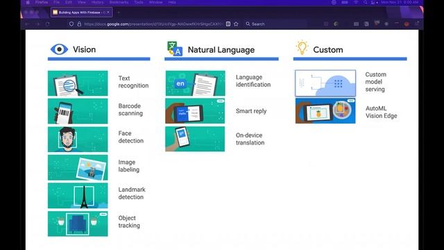444x250 pixels.
Task: Click the 'Smart reply' label
Action: pos(251,111)
